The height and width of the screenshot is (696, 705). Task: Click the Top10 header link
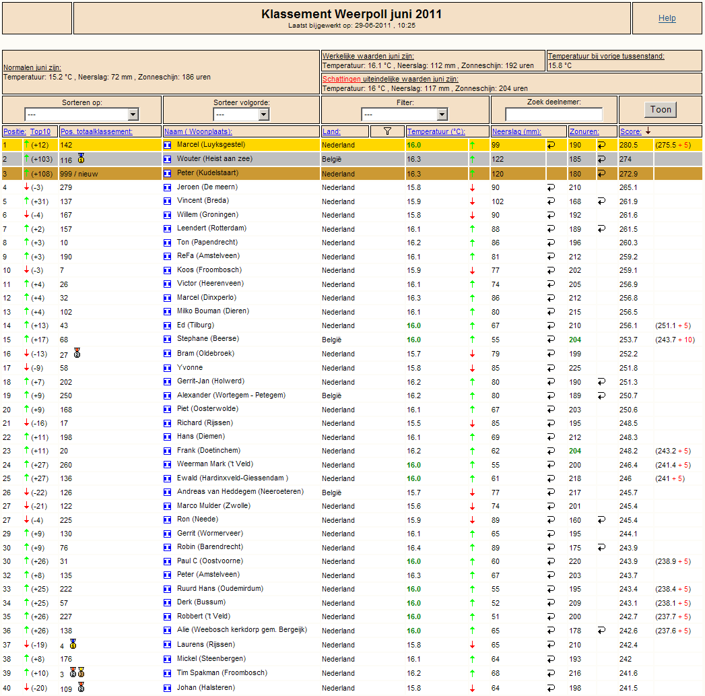pyautogui.click(x=40, y=131)
